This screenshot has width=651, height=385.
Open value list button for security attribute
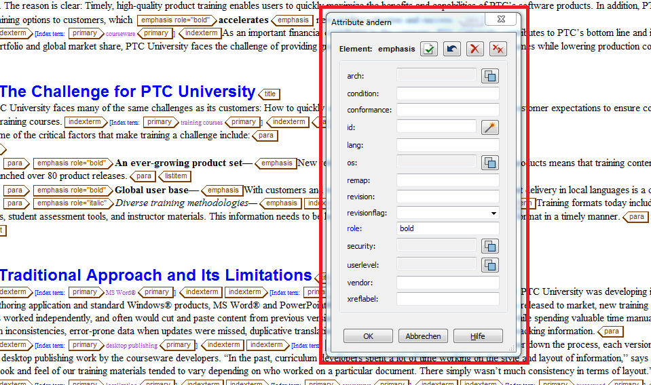pyautogui.click(x=490, y=246)
